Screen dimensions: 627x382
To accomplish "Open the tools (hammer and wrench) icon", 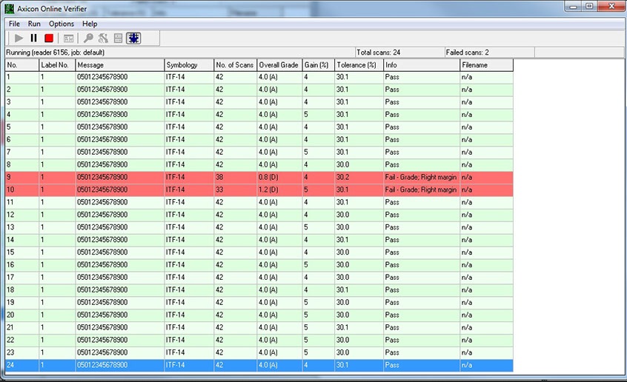I will 103,38.
